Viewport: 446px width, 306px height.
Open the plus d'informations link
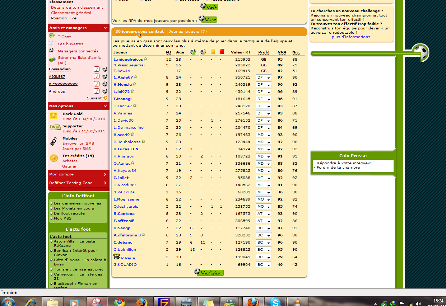pos(351,37)
